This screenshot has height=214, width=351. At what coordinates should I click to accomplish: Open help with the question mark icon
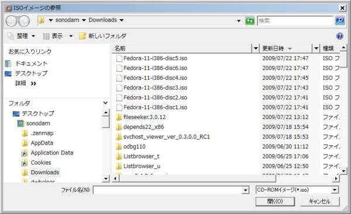[x=340, y=36]
